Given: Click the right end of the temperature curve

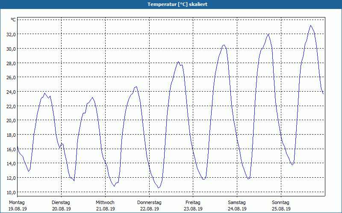Looking at the screenshot, I should [x=323, y=94].
